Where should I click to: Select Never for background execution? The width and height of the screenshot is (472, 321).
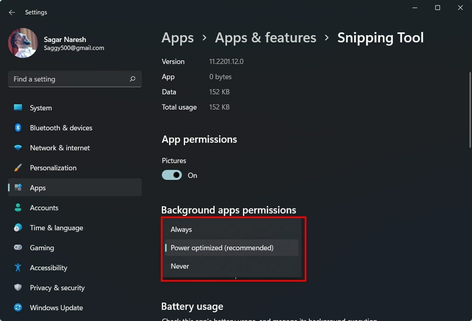(180, 266)
